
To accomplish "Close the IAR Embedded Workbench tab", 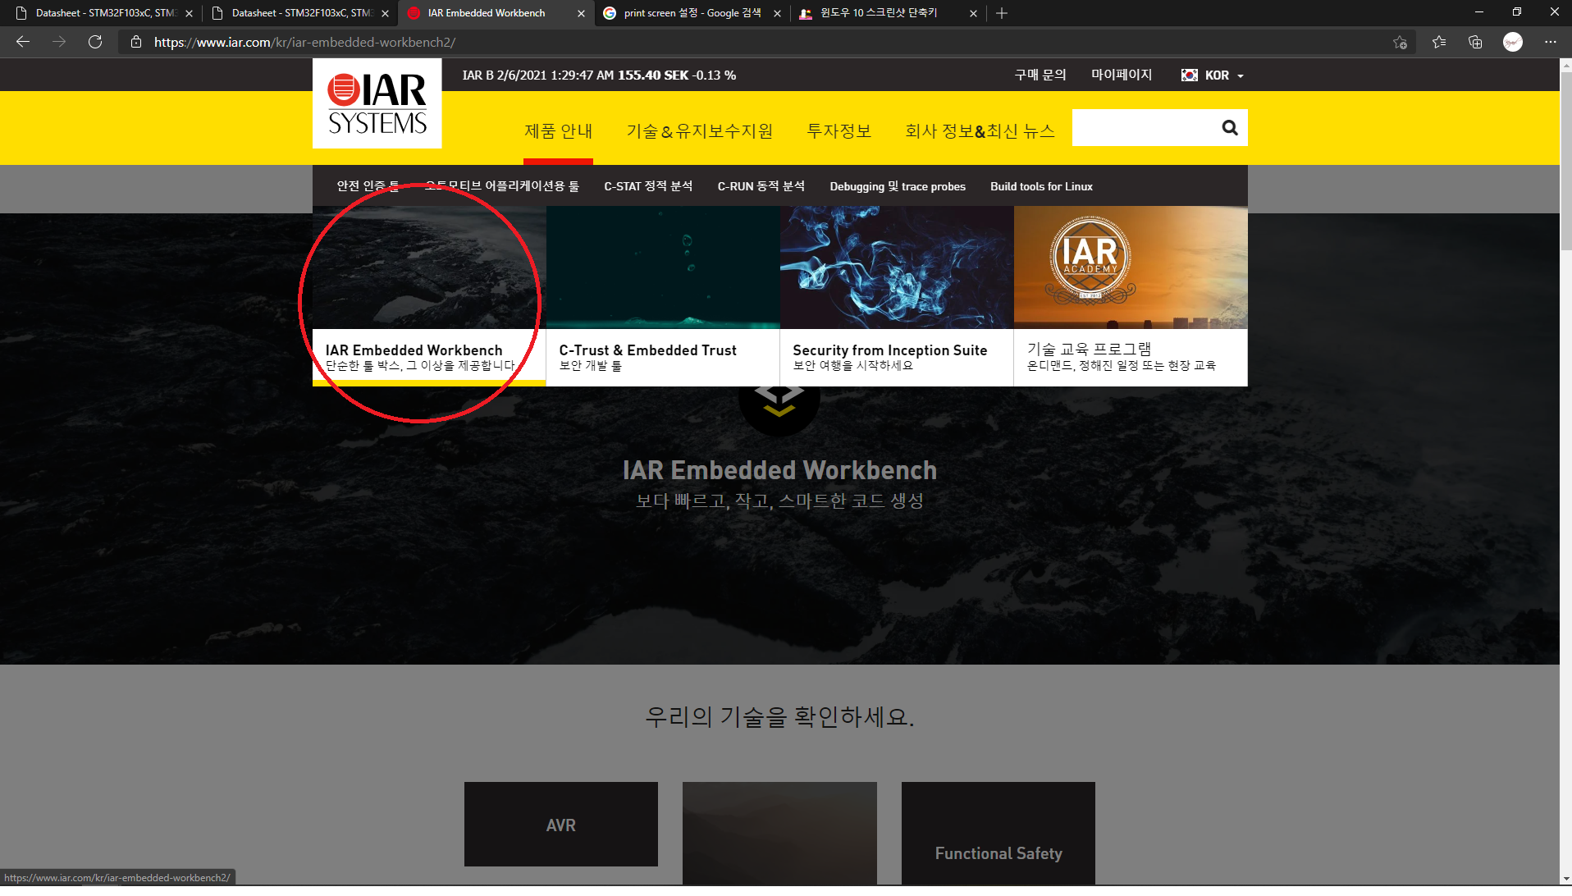I will (x=581, y=13).
